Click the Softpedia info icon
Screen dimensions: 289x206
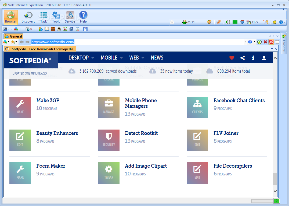point(253,58)
